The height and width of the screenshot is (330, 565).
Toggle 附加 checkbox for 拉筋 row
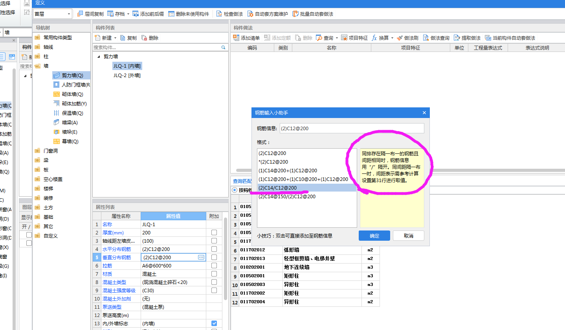coord(214,265)
